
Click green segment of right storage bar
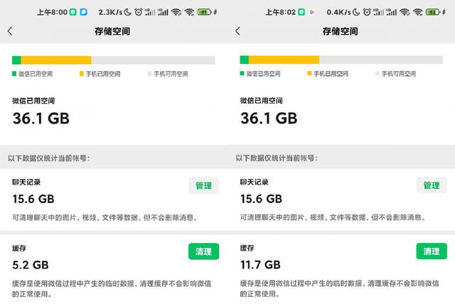(x=245, y=60)
